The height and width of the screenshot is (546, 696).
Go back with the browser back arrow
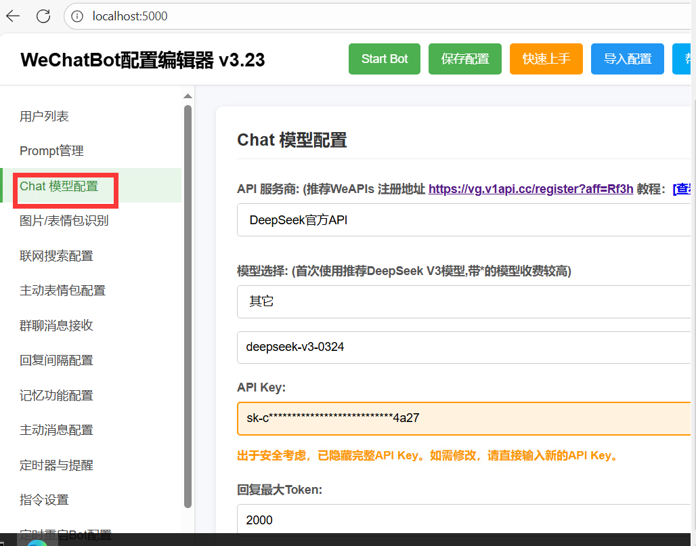click(x=13, y=16)
